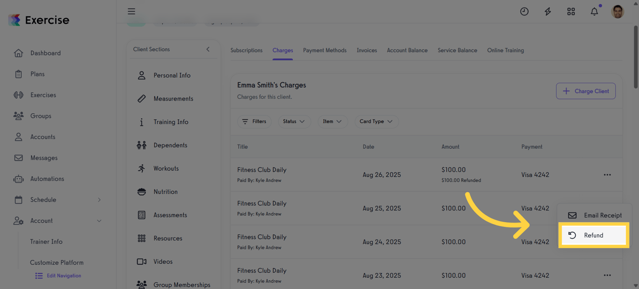Collapse the Client Sections panel
639x289 pixels.
click(x=208, y=49)
